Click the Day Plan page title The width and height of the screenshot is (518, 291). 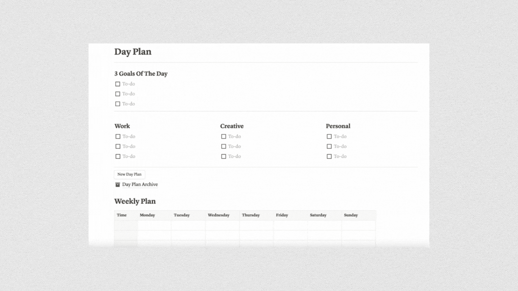click(x=133, y=52)
